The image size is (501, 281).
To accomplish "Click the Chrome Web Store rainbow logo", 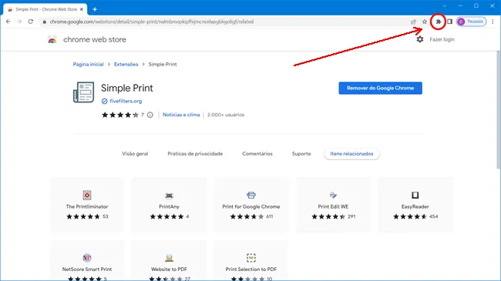I will coord(52,39).
